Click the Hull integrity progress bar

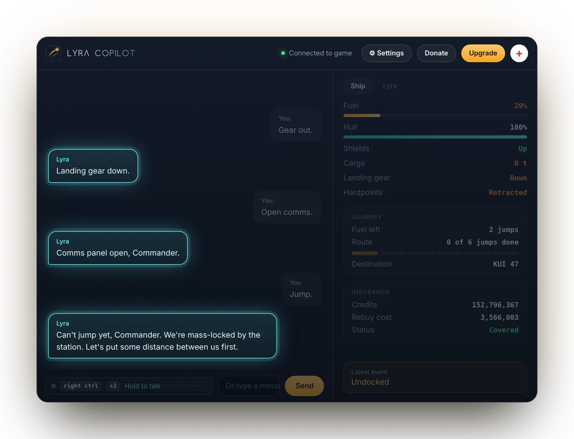(435, 137)
